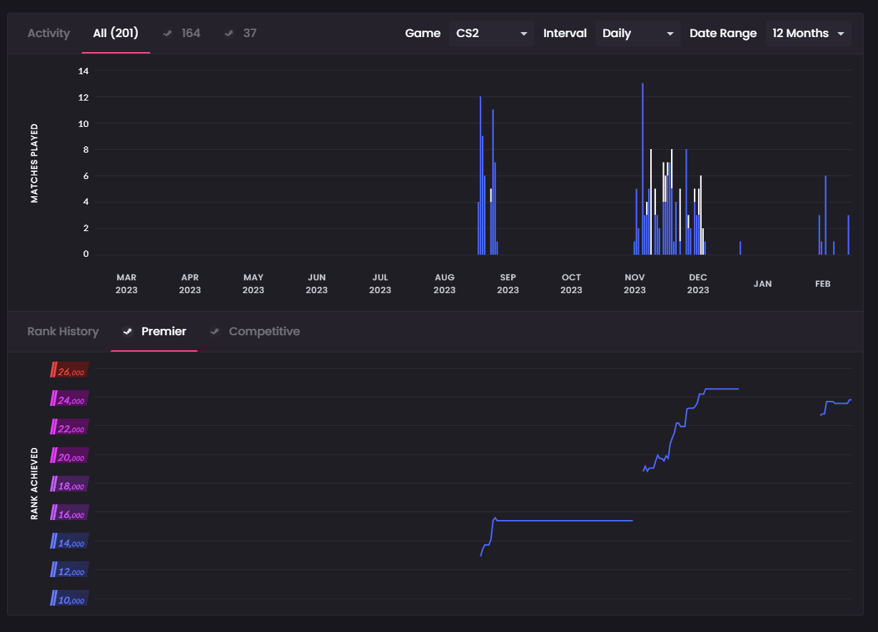Click the 6-match bar in February
The image size is (878, 632).
(x=826, y=215)
